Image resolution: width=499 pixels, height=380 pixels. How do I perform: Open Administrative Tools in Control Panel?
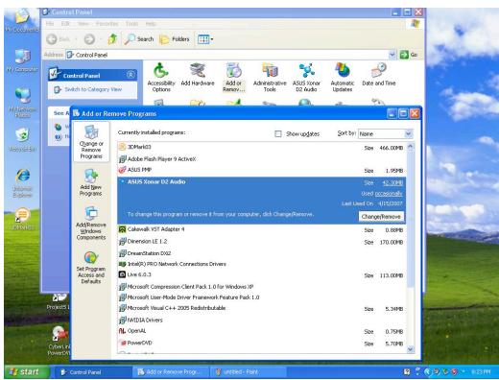coord(270,77)
